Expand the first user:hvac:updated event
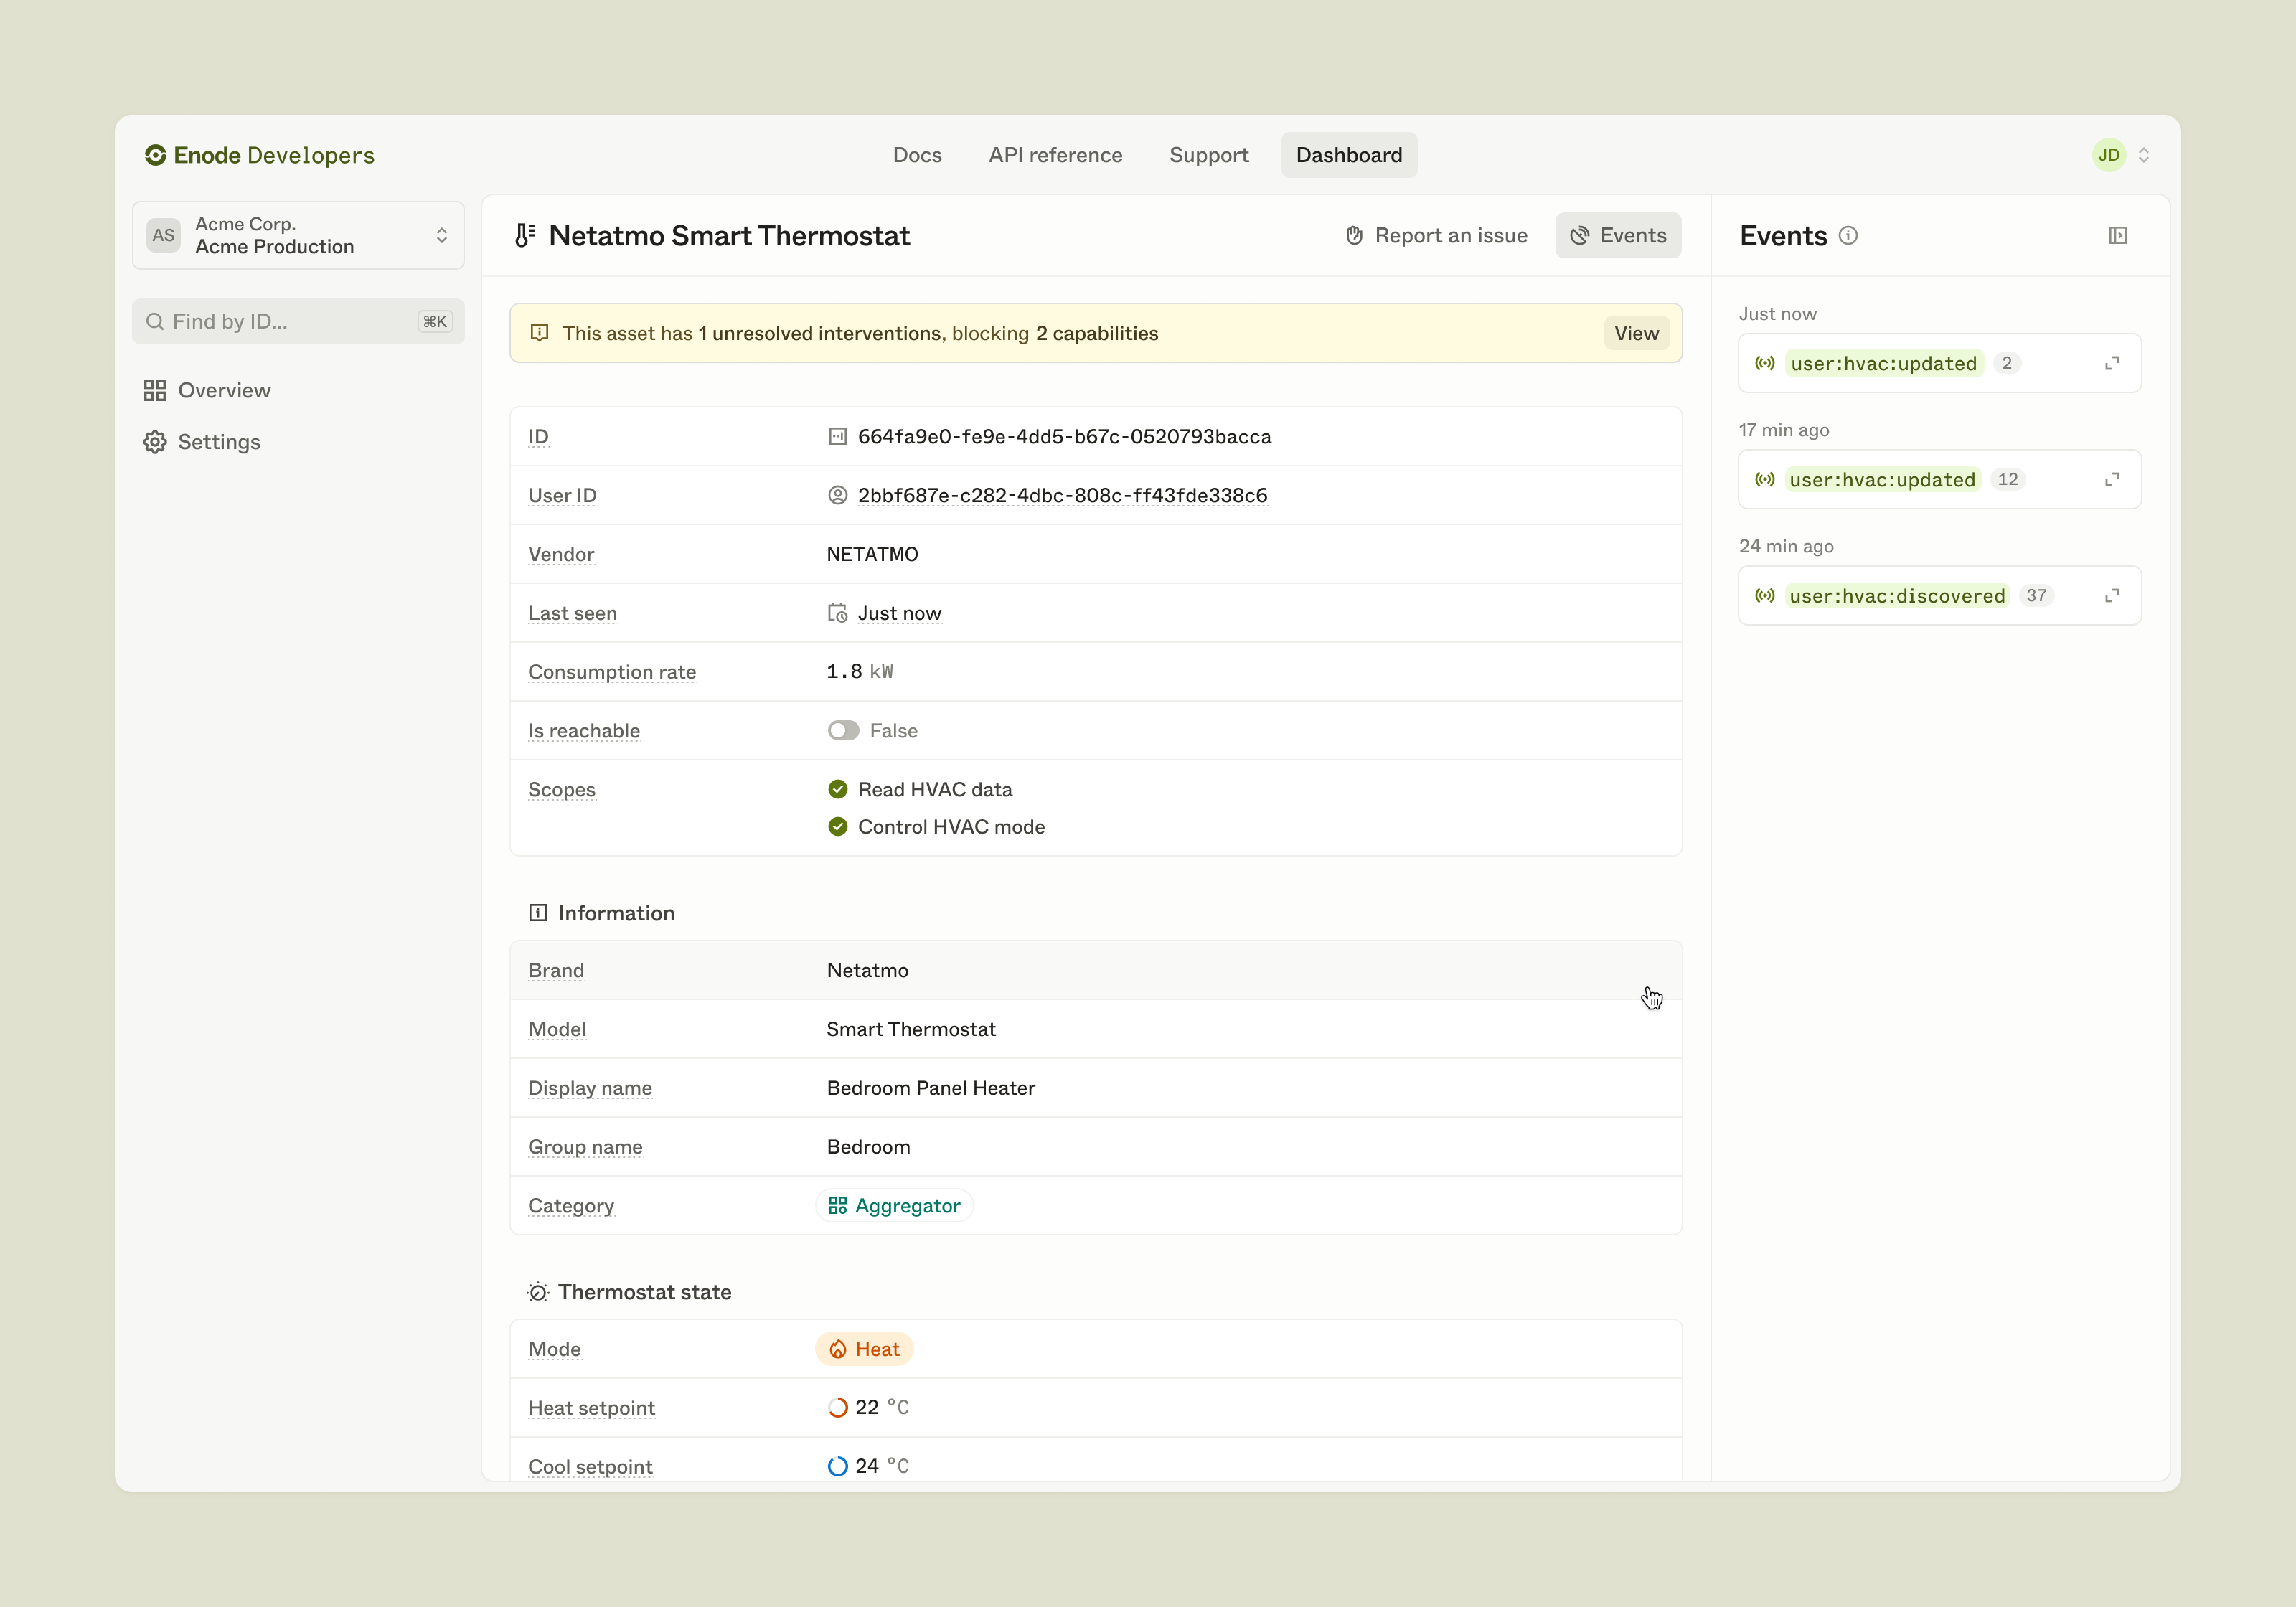 pyautogui.click(x=2111, y=363)
